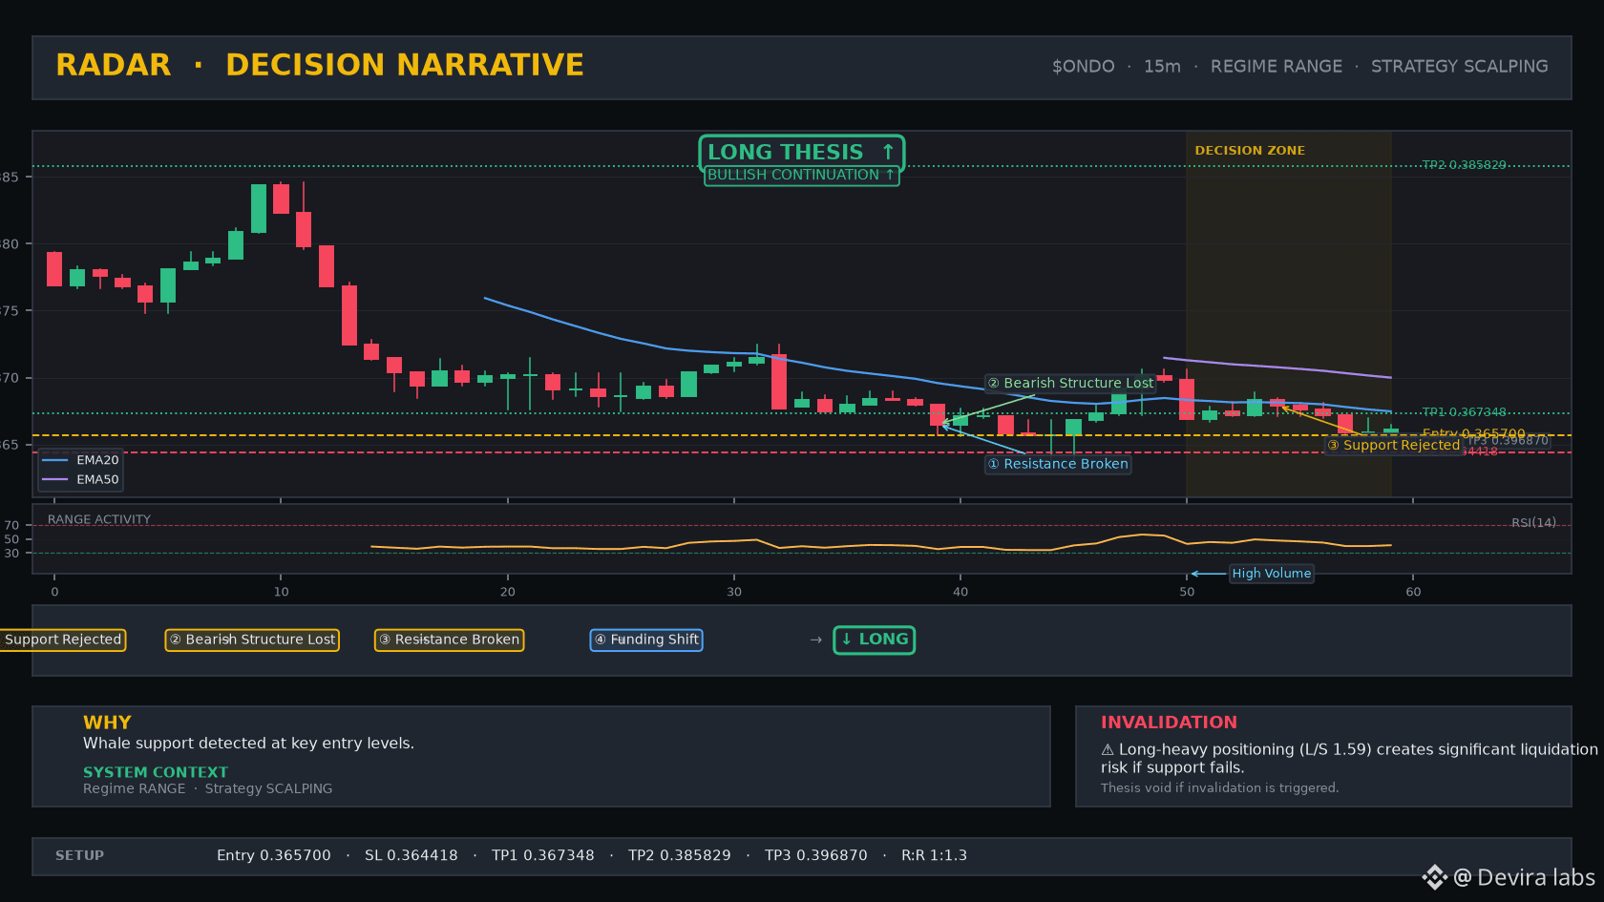This screenshot has width=1604, height=902.
Task: Click the green LONG decision badge
Action: pos(874,640)
